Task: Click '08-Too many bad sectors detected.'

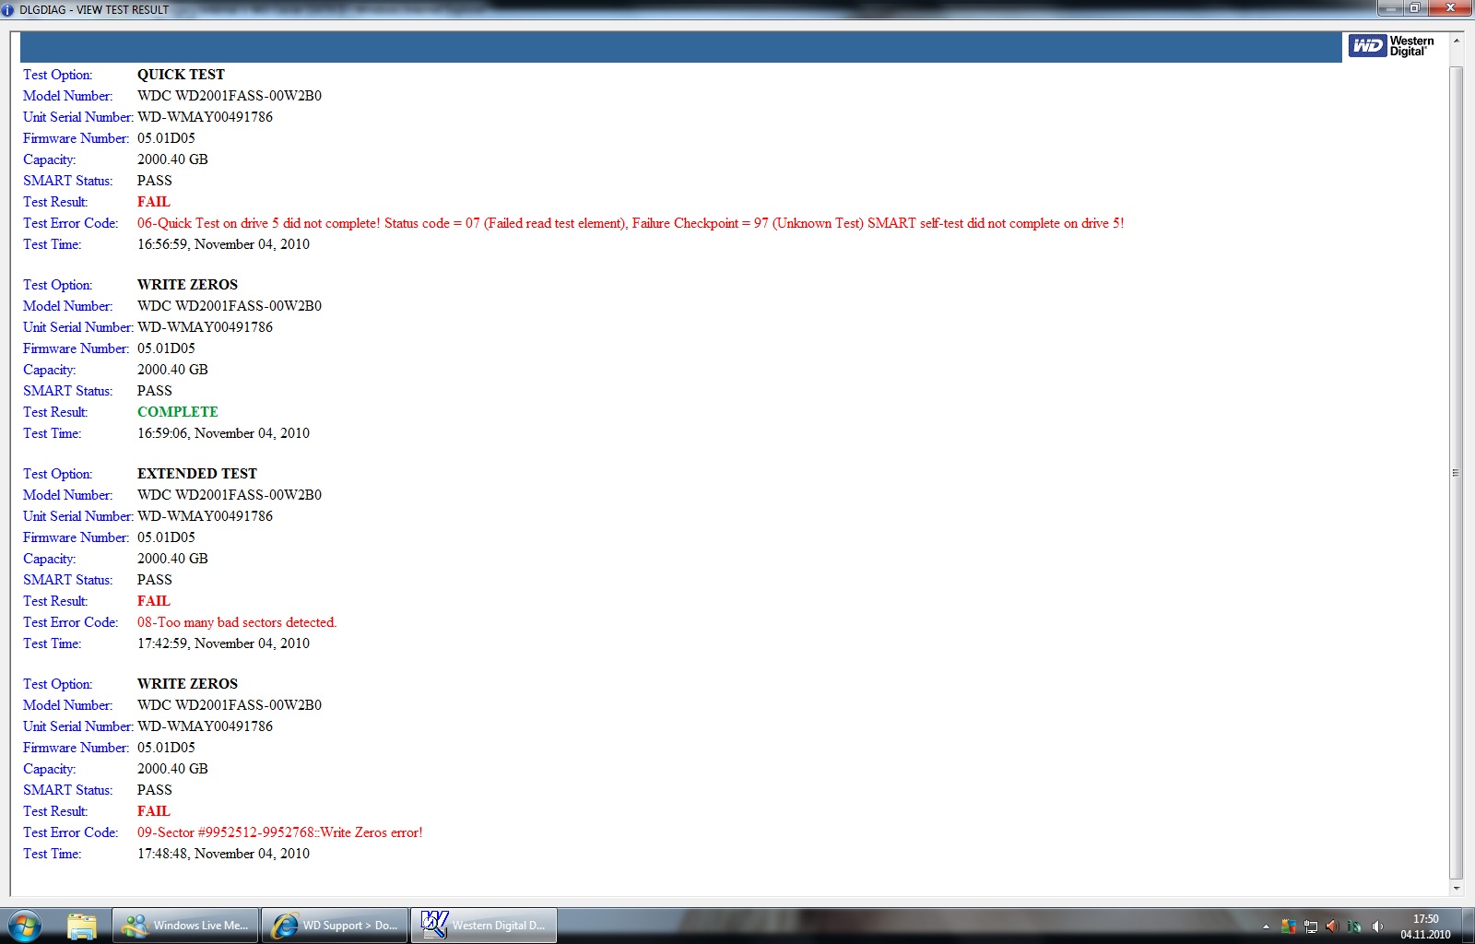Action: coord(237,622)
